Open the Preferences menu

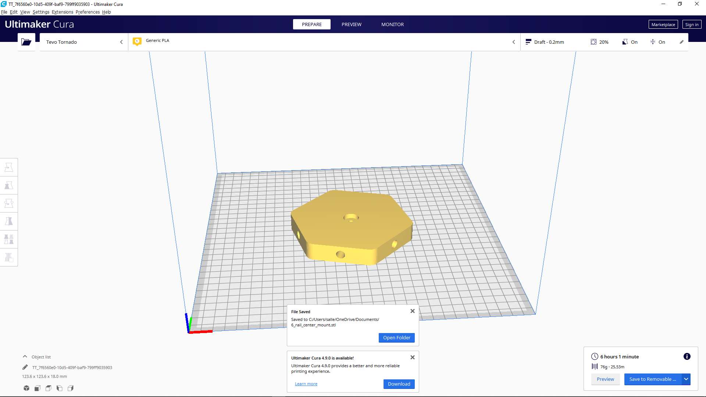(88, 12)
